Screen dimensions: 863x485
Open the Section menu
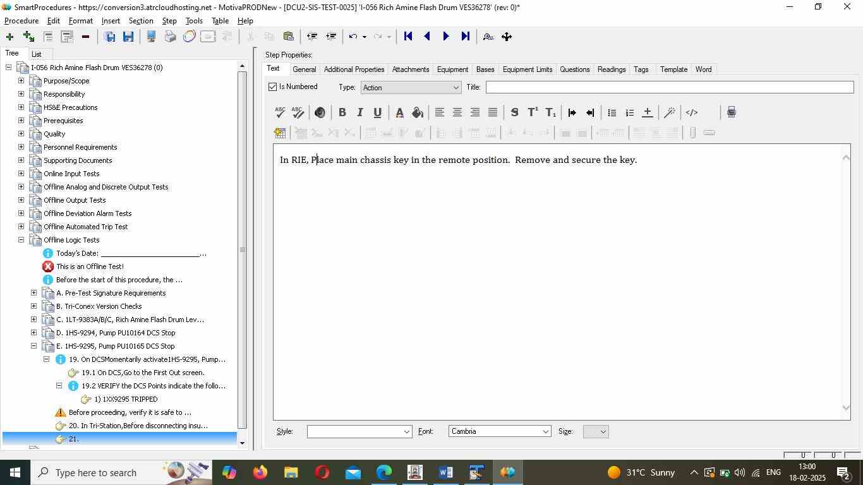point(140,21)
